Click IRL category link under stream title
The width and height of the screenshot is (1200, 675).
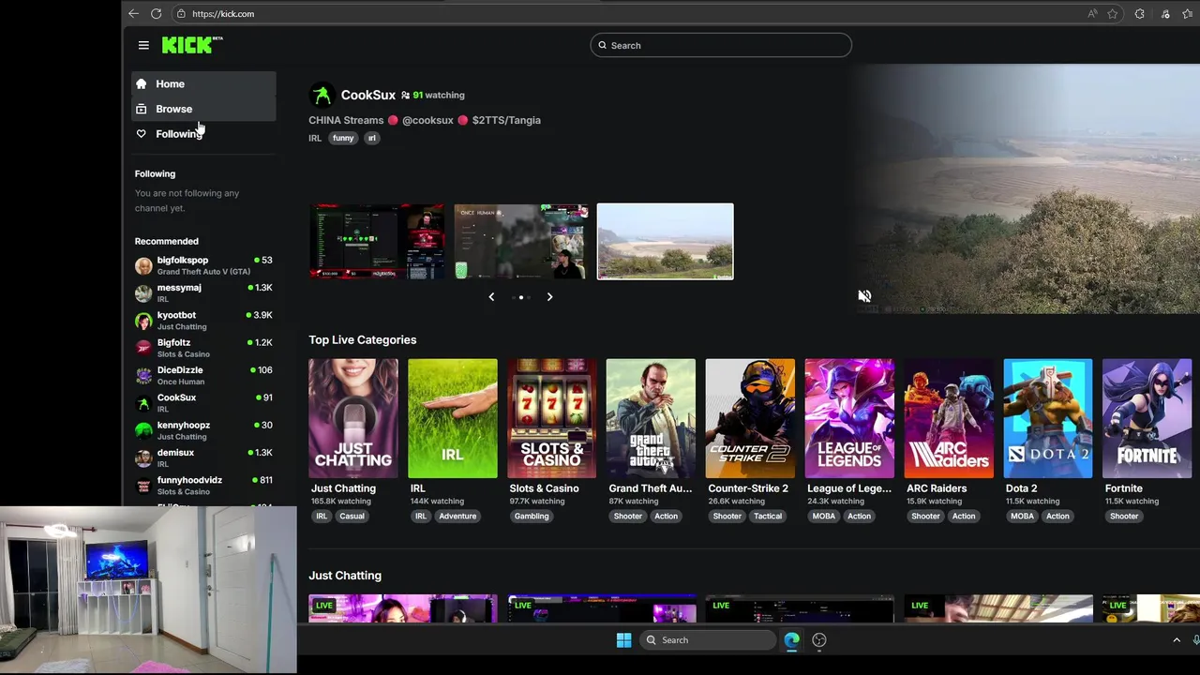coord(315,138)
